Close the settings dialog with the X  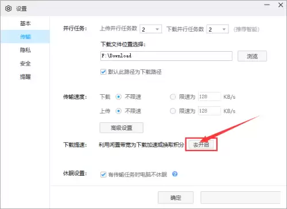[281, 5]
